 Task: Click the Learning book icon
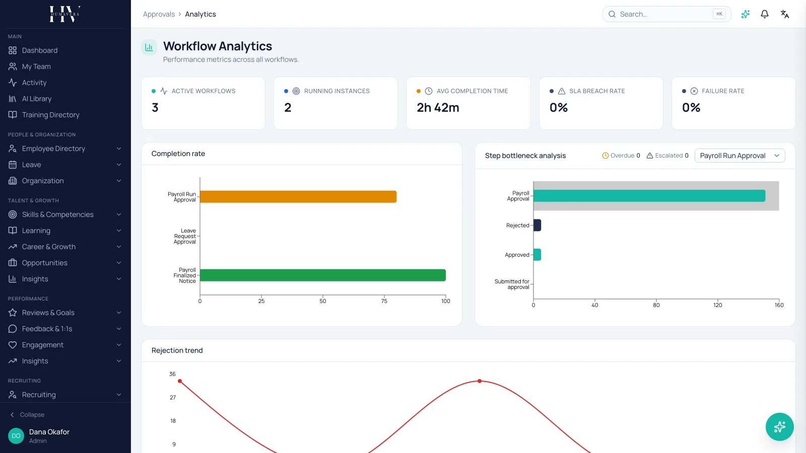click(x=13, y=231)
